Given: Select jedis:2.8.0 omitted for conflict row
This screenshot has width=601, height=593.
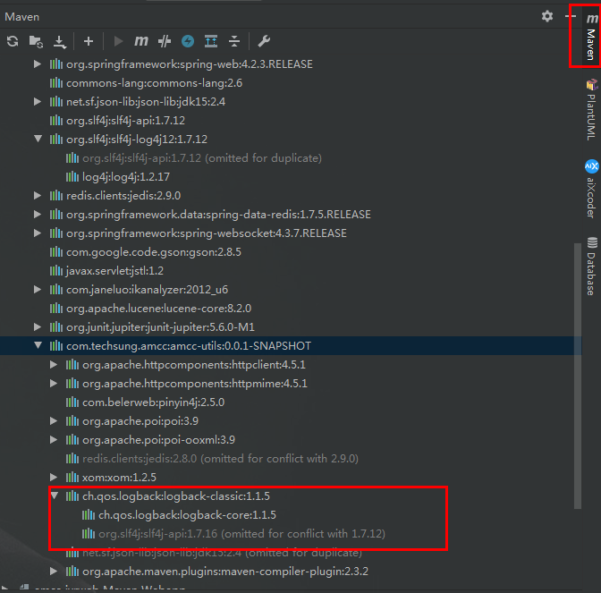Looking at the screenshot, I should [x=220, y=459].
